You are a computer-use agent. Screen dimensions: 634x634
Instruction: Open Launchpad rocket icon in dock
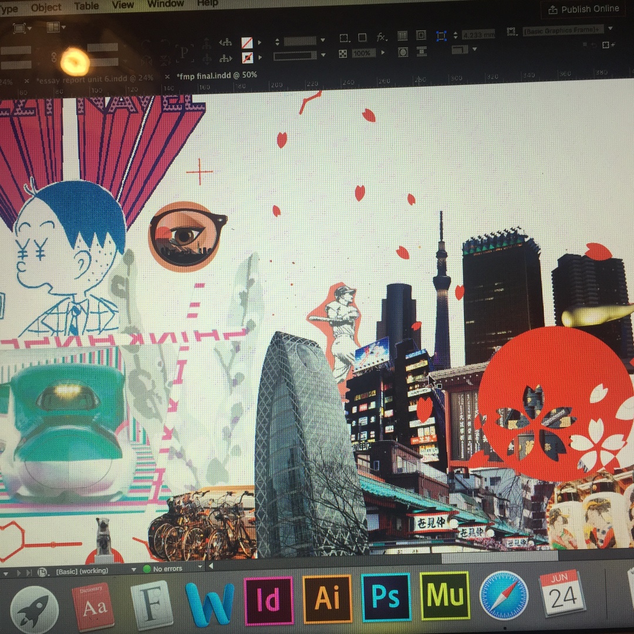(35, 610)
